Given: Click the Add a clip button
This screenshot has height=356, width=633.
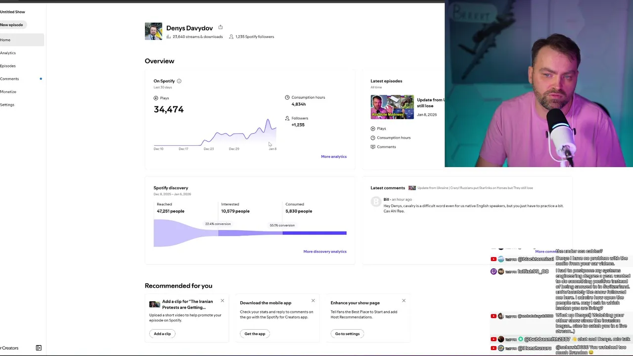Looking at the screenshot, I should [162, 334].
